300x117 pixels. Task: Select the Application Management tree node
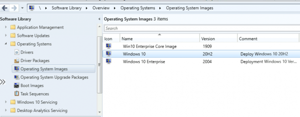click(x=40, y=27)
